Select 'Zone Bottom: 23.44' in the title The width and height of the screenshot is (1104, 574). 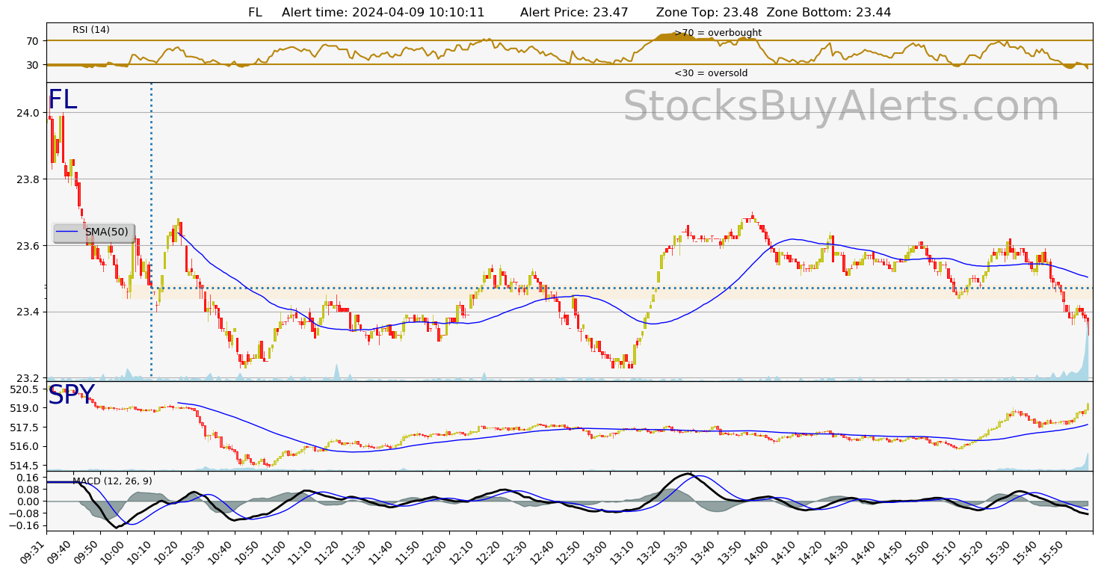pyautogui.click(x=829, y=13)
